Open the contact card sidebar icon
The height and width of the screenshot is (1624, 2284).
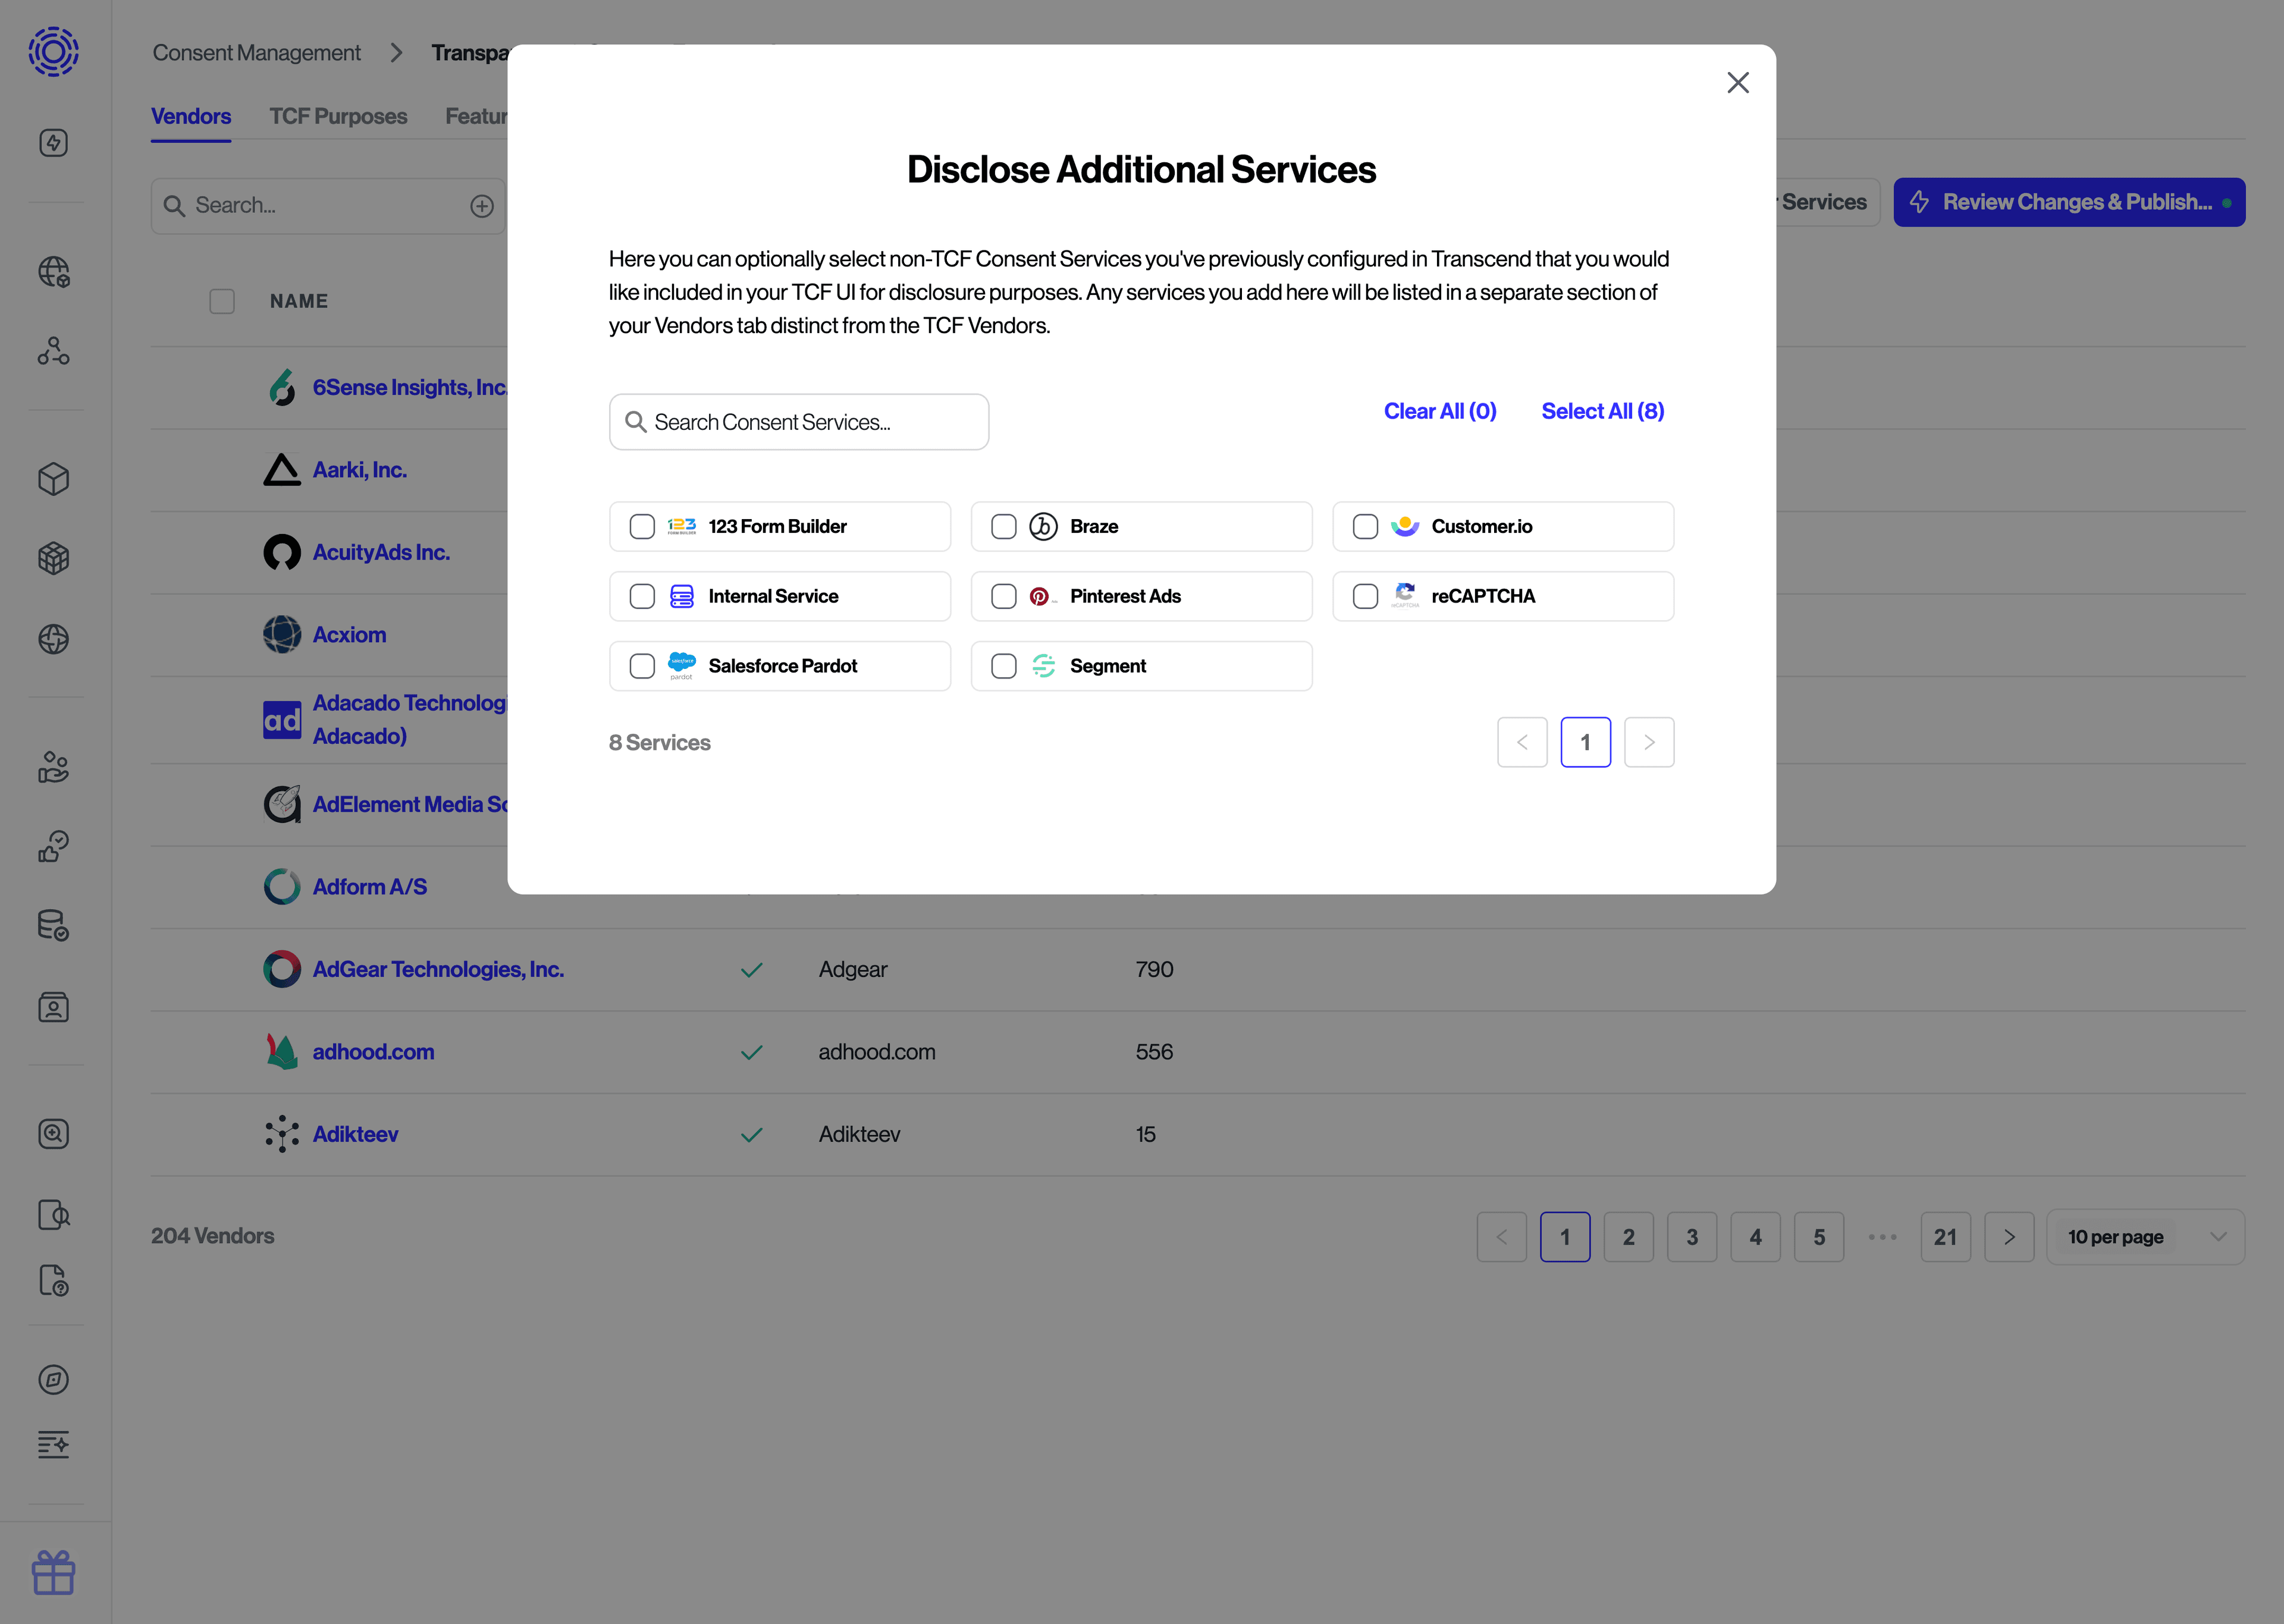(53, 1007)
